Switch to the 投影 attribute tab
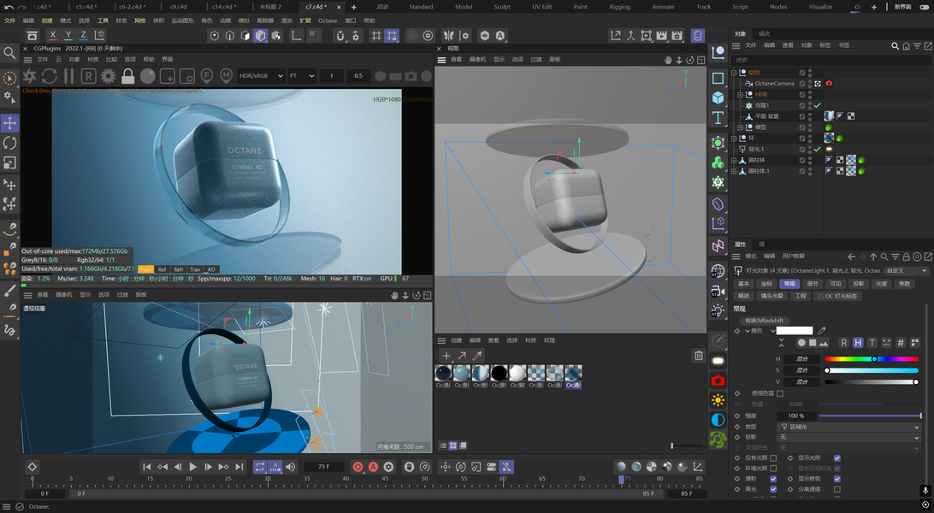934x513 pixels. coord(859,284)
